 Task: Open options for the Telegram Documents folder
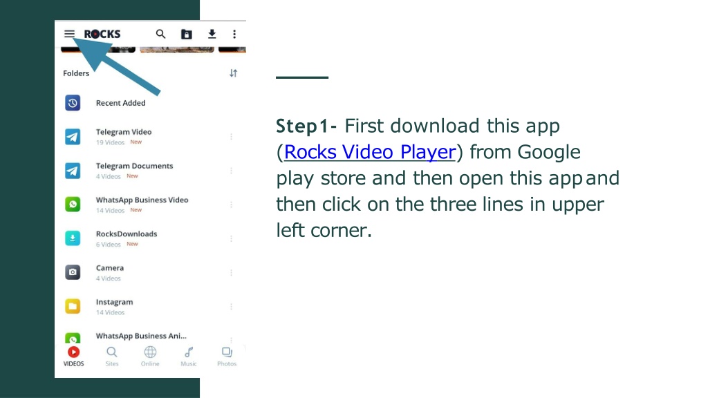point(231,171)
